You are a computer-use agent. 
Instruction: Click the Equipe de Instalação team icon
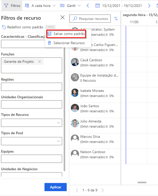[x=75, y=77]
